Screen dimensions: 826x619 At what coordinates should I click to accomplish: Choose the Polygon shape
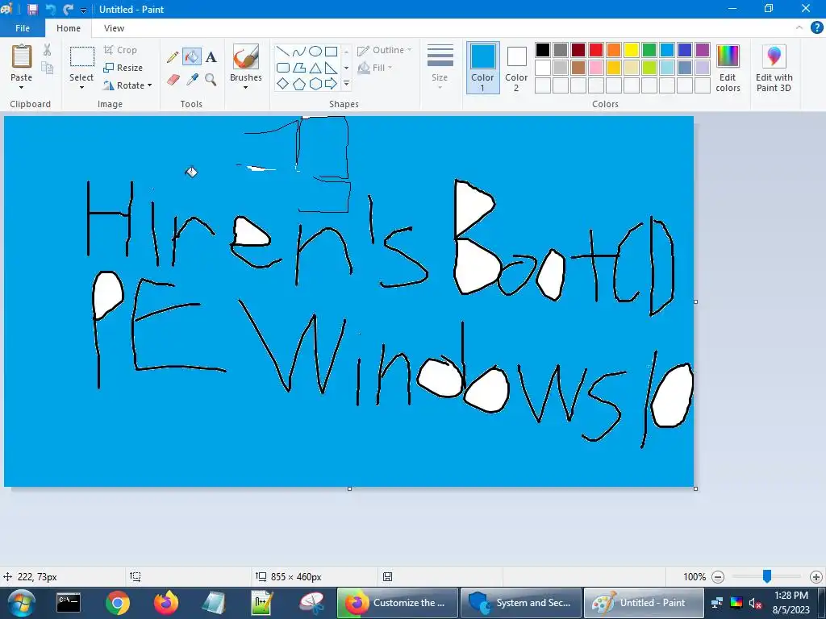click(298, 68)
